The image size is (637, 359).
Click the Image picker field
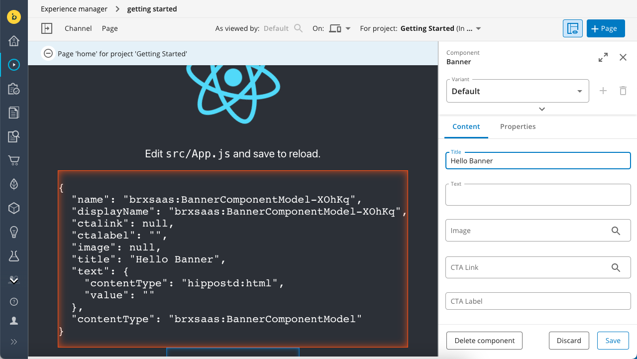coord(538,231)
